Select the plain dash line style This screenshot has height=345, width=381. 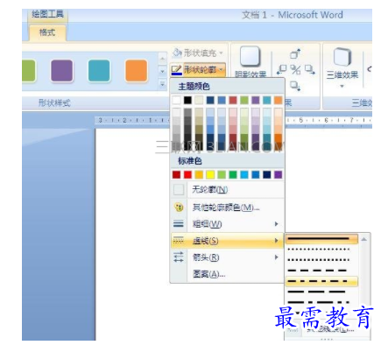[321, 271]
